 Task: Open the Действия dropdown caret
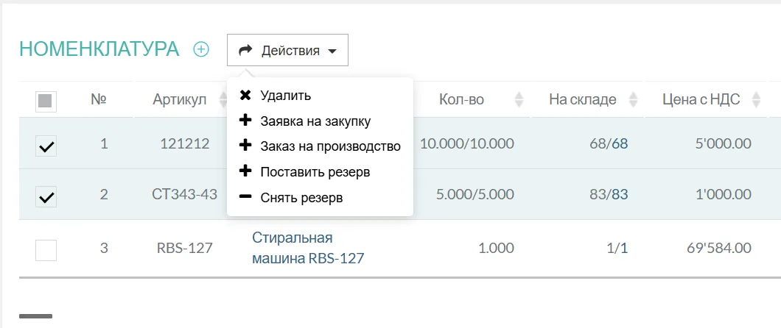coord(332,51)
